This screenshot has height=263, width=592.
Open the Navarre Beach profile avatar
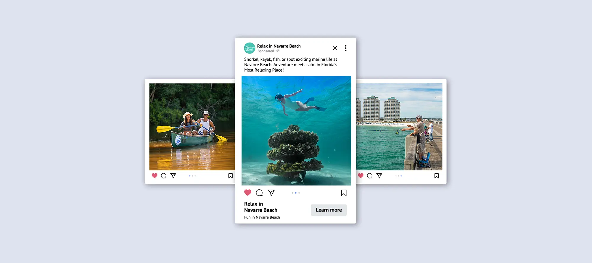click(x=250, y=48)
